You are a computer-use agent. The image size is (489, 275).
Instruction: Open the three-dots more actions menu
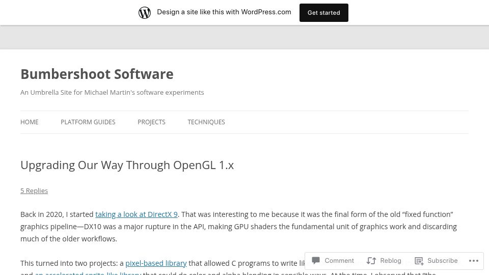[x=473, y=261]
